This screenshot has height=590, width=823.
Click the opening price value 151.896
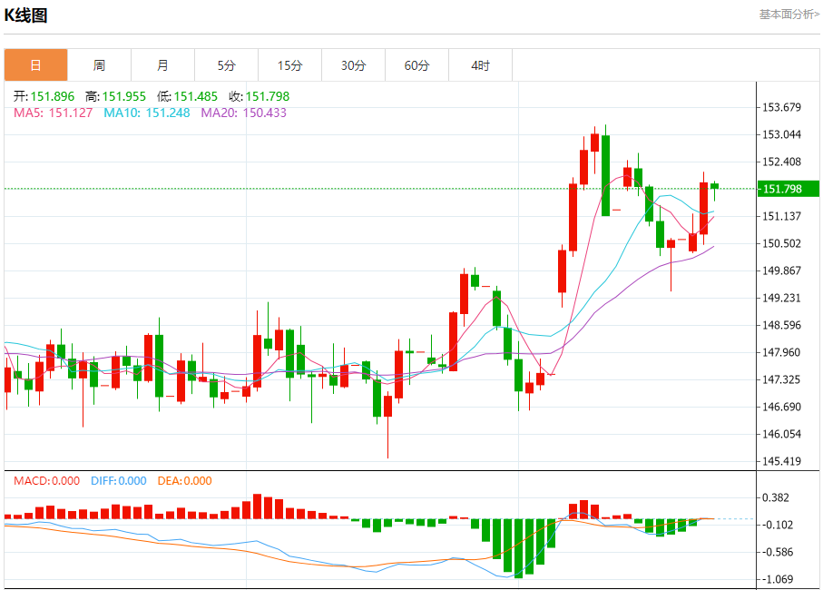tap(53, 96)
